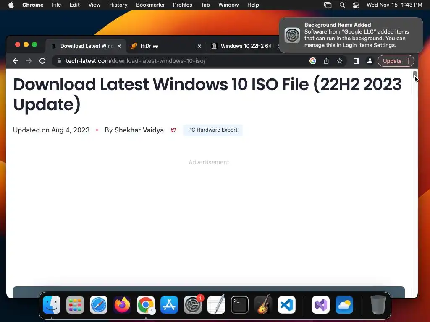Open the Apple menu

(11, 5)
